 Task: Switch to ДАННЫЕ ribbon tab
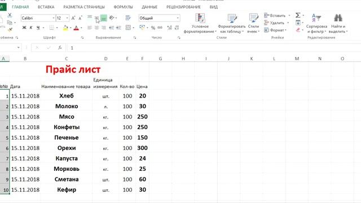(x=149, y=7)
